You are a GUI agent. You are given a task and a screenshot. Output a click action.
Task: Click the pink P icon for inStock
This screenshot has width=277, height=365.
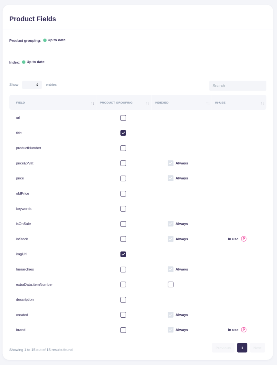coord(244,239)
